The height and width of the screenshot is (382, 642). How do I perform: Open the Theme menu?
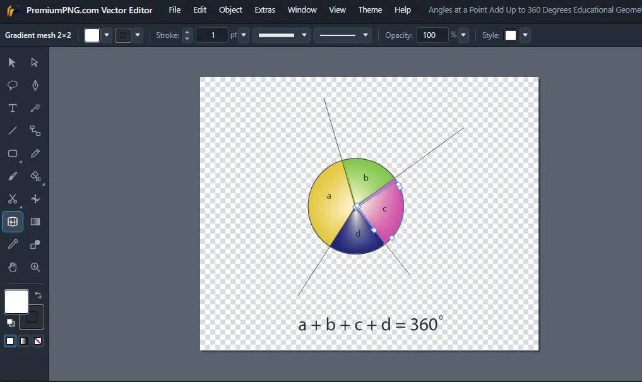tap(370, 10)
